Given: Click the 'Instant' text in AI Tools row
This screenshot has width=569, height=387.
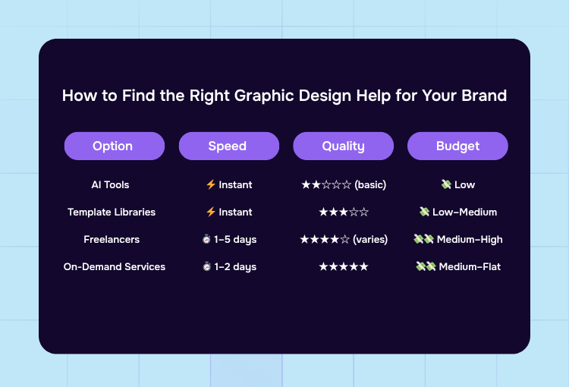Looking at the screenshot, I should (235, 185).
